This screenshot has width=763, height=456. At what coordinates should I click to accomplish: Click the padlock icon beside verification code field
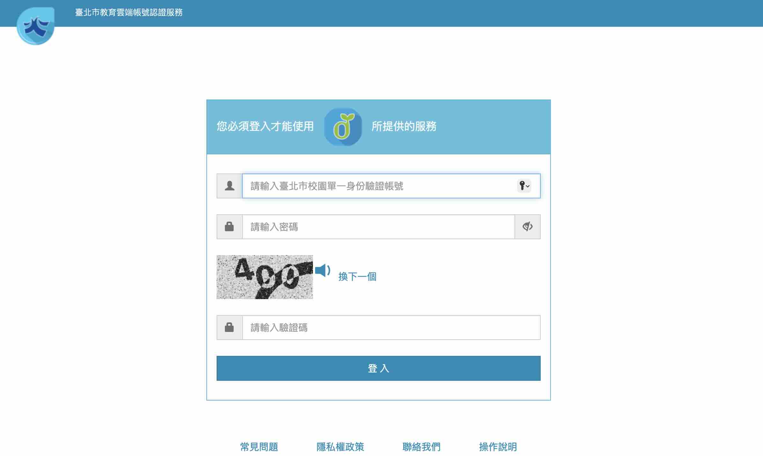pyautogui.click(x=229, y=327)
